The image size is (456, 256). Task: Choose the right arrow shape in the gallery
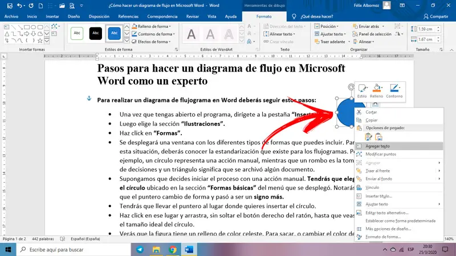point(27,34)
